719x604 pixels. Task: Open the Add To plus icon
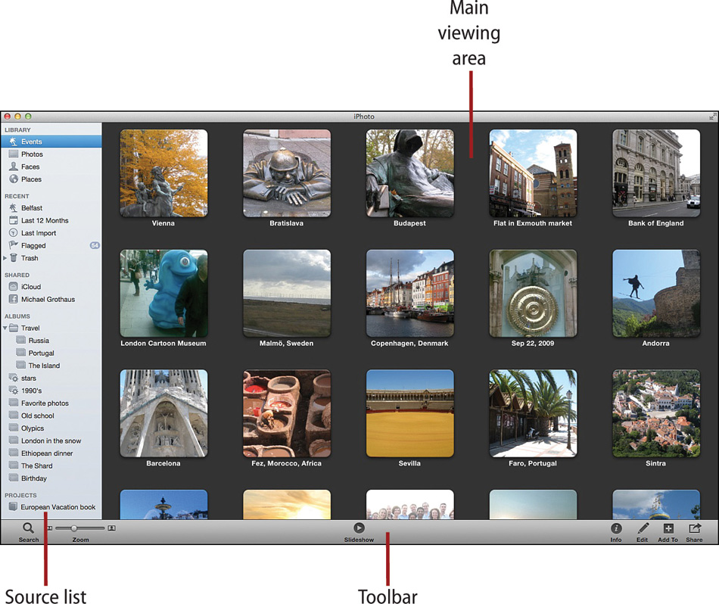668,528
